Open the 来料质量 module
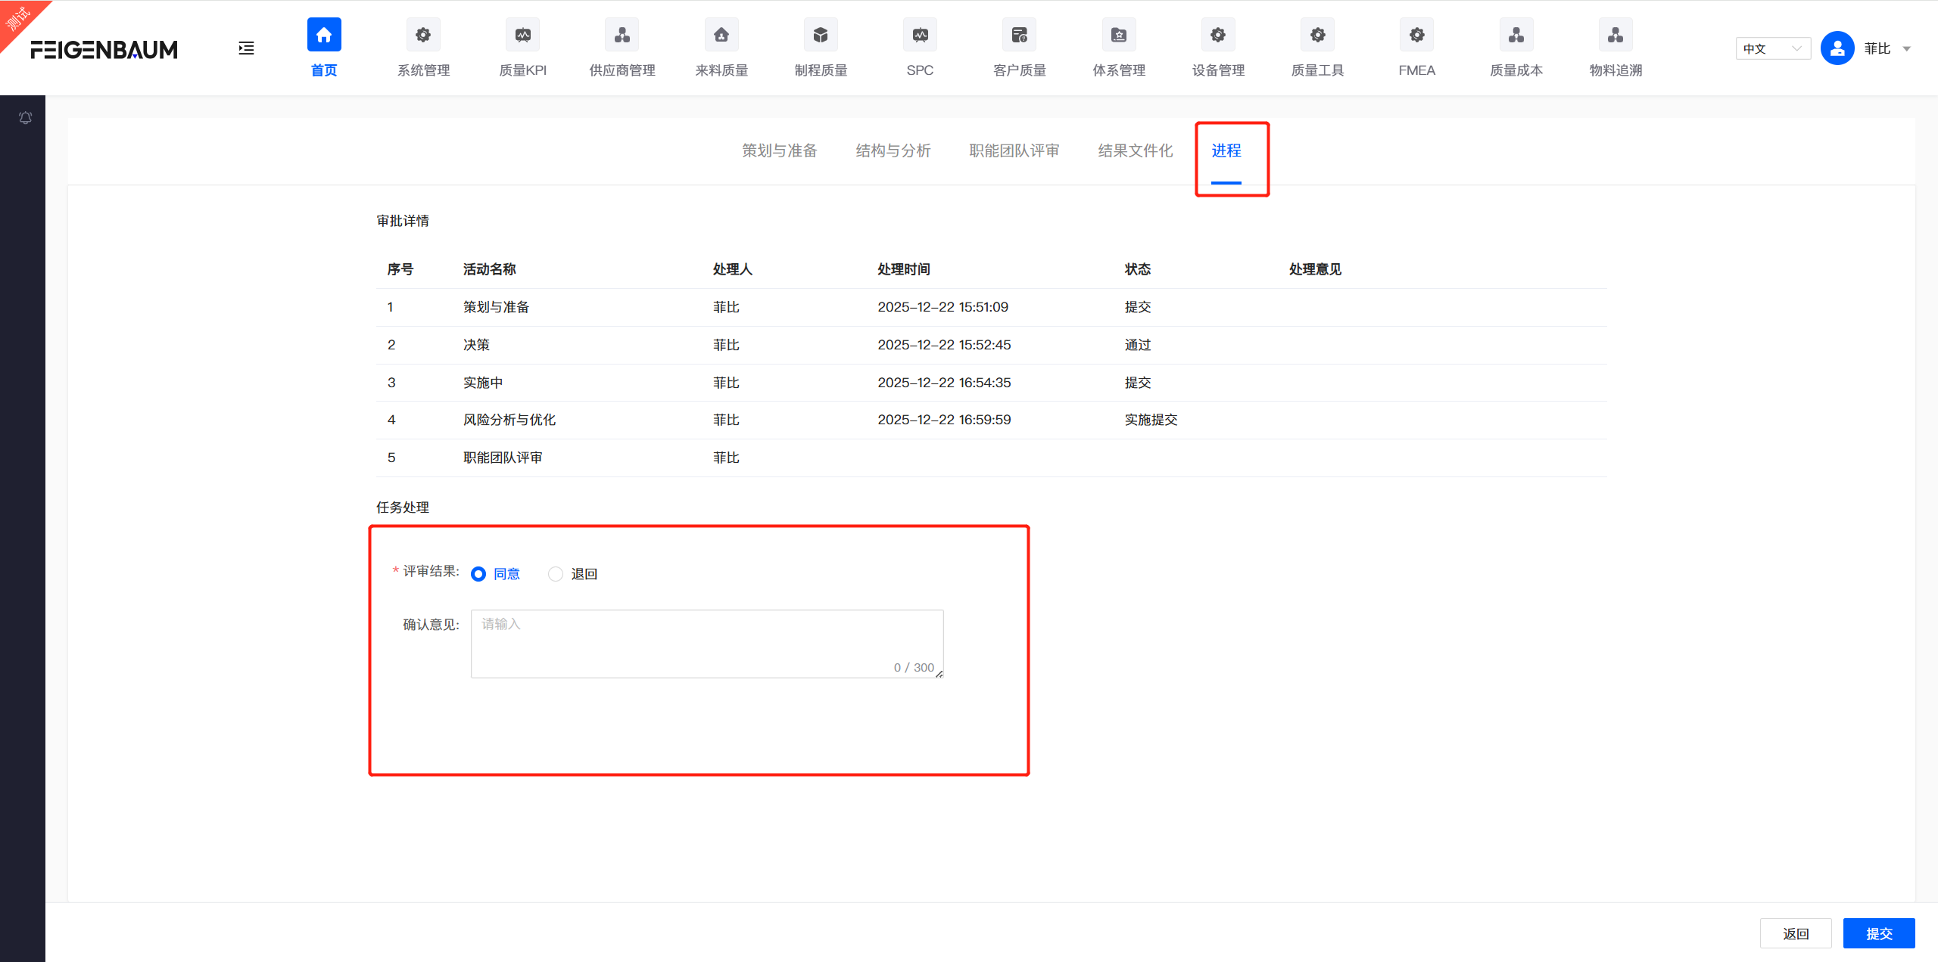The height and width of the screenshot is (962, 1938). pyautogui.click(x=720, y=48)
